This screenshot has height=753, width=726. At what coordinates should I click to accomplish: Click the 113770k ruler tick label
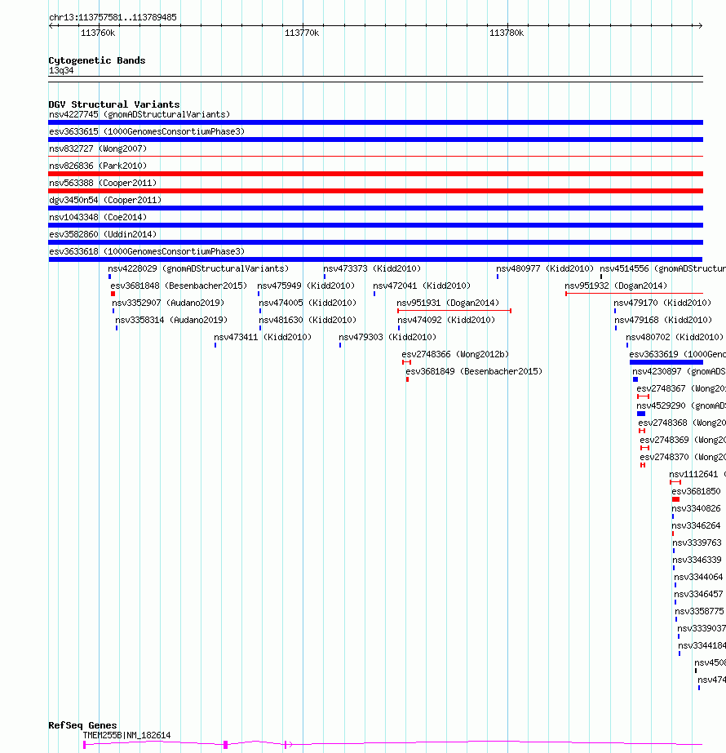(302, 33)
